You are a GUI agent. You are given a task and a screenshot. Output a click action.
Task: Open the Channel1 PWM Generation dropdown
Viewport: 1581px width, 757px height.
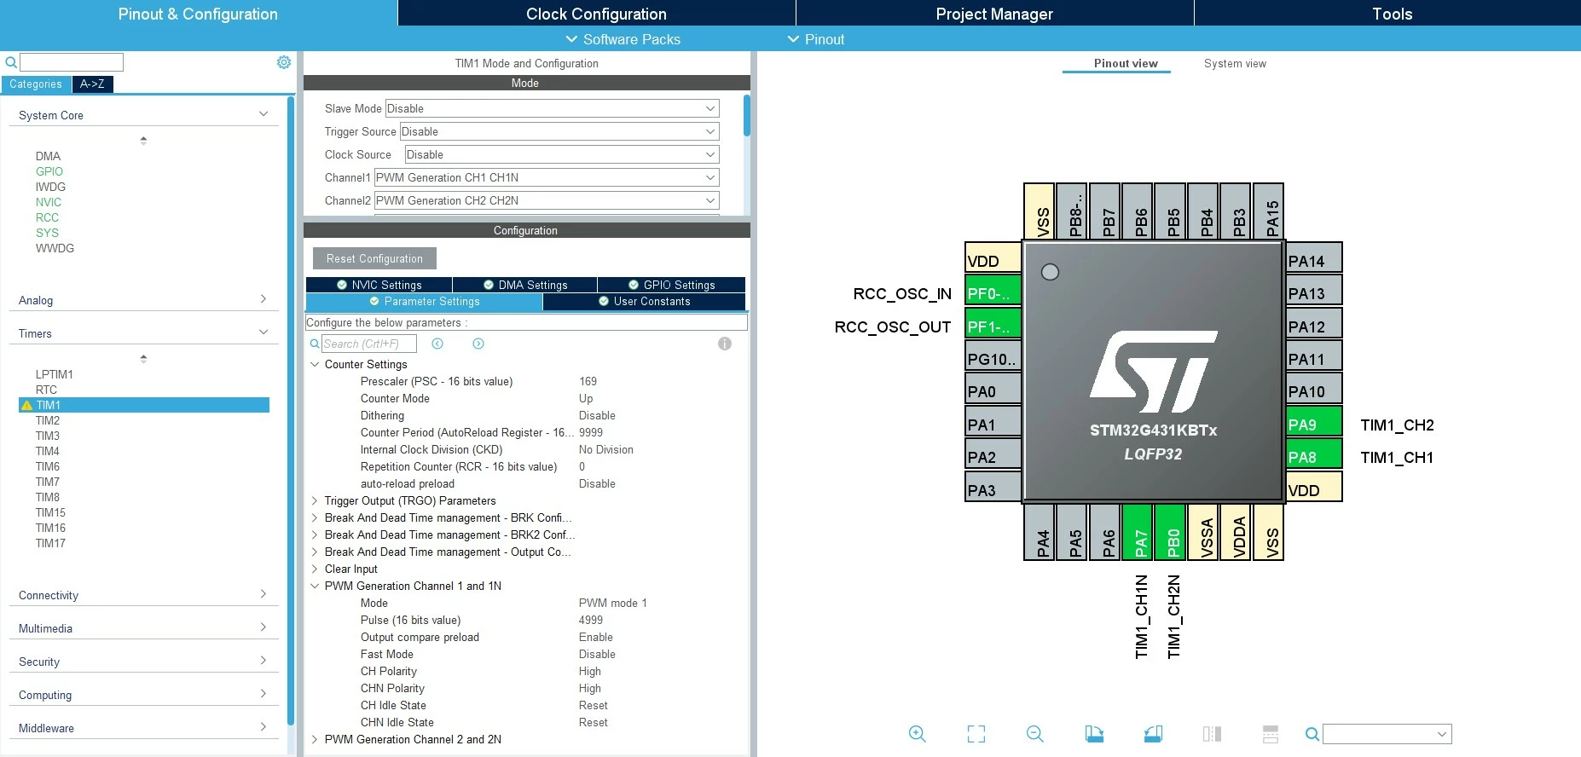pyautogui.click(x=547, y=177)
